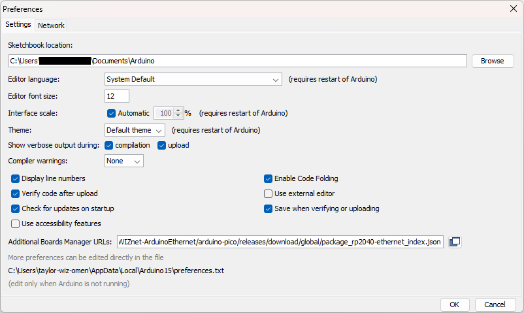Toggle Enable Code Folding checkbox
Viewport: 524px width, 313px height.
268,179
